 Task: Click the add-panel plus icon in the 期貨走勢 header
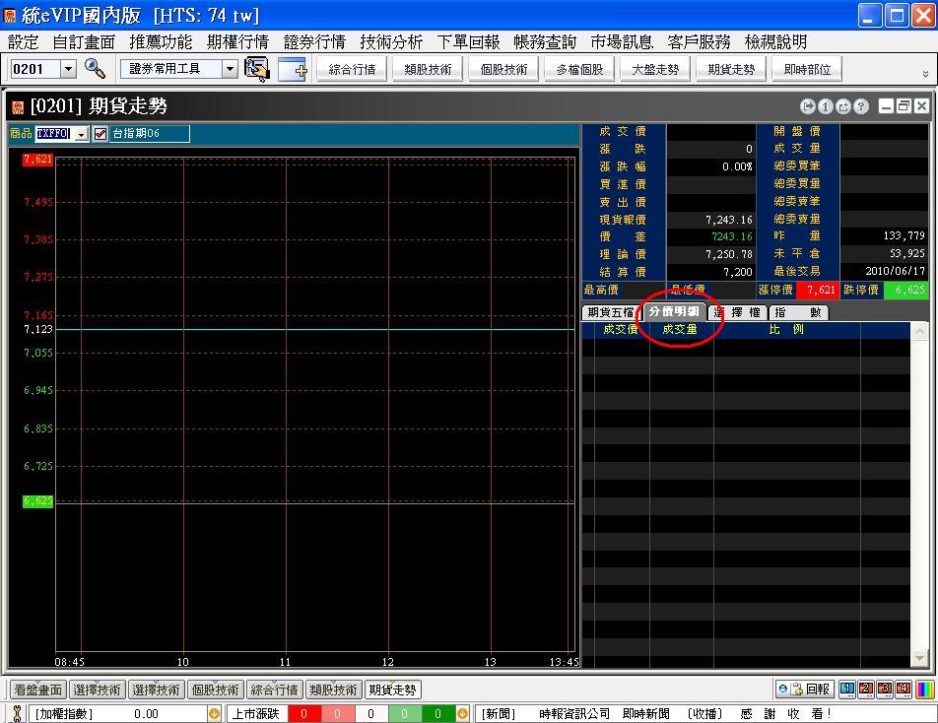pos(843,106)
